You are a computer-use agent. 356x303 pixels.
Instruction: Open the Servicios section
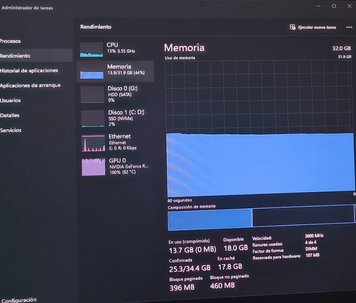pos(11,130)
